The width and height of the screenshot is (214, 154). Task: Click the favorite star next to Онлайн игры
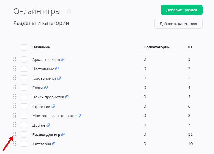(69, 11)
